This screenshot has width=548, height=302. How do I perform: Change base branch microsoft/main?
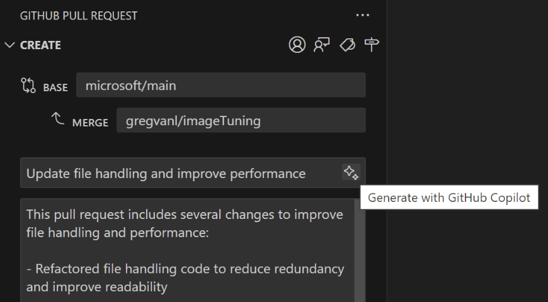(221, 85)
